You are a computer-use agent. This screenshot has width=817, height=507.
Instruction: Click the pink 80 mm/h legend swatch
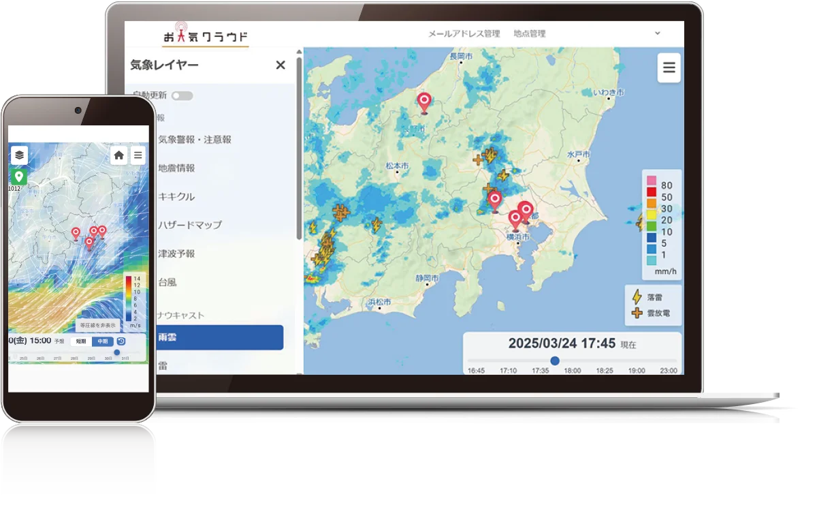[x=651, y=181]
